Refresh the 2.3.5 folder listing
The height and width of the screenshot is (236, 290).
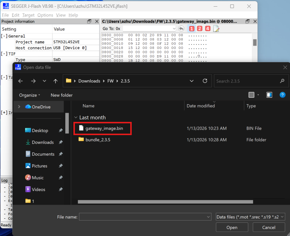point(205,81)
